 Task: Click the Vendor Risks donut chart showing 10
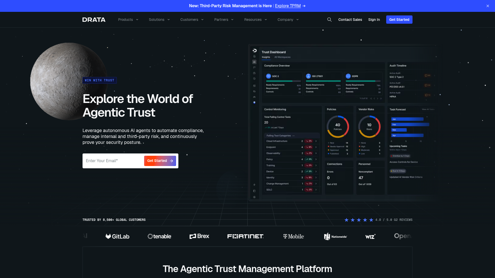(x=369, y=127)
